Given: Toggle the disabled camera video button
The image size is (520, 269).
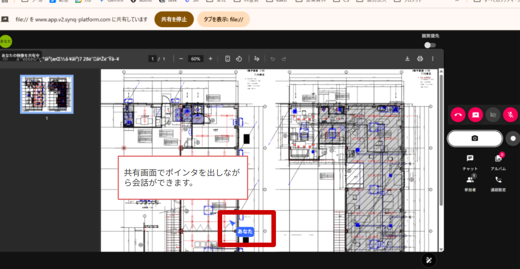Looking at the screenshot, I should [493, 115].
